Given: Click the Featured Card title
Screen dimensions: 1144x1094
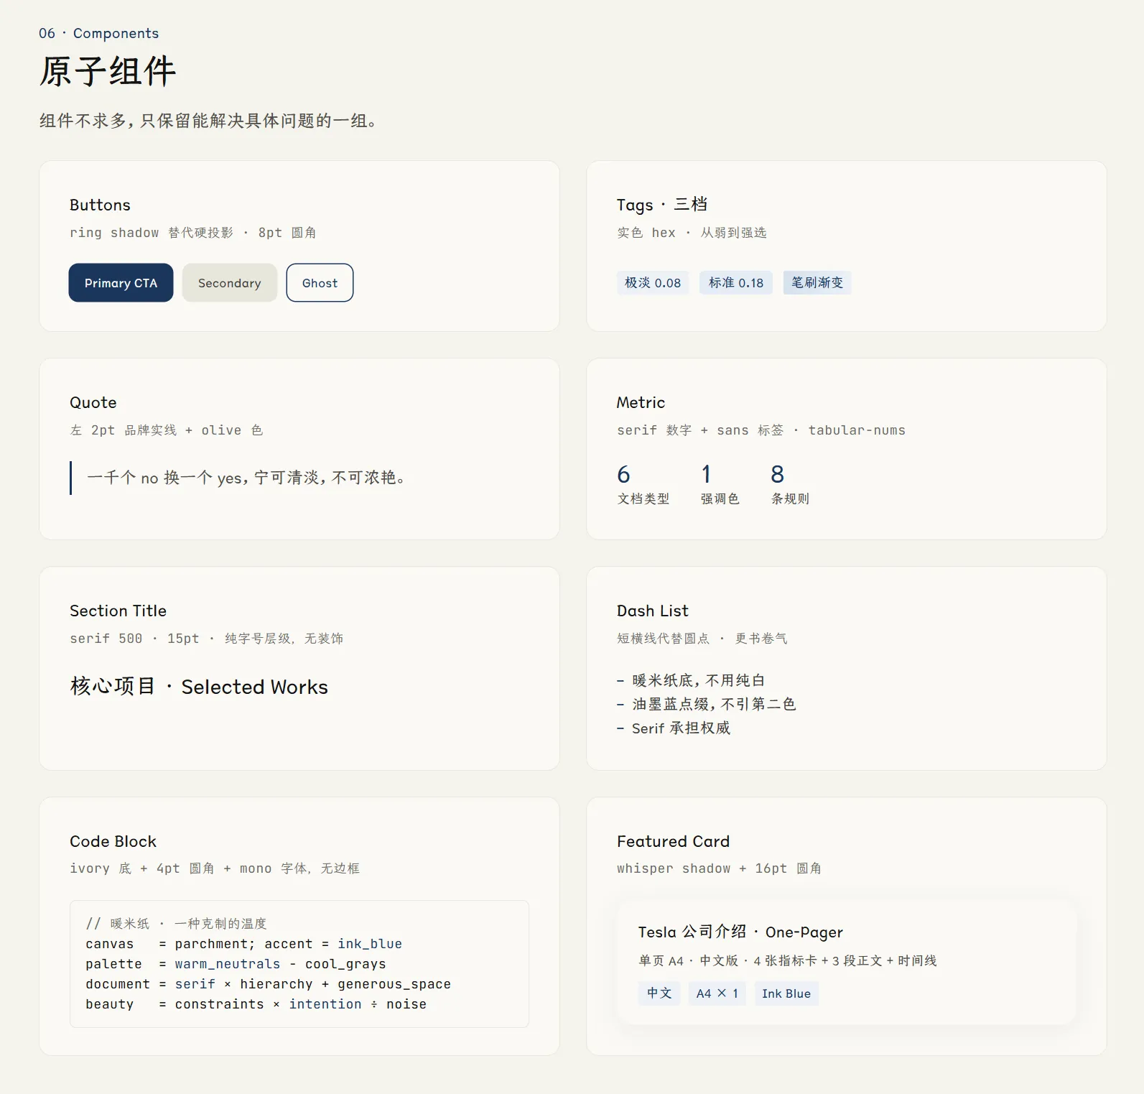Looking at the screenshot, I should click(673, 841).
